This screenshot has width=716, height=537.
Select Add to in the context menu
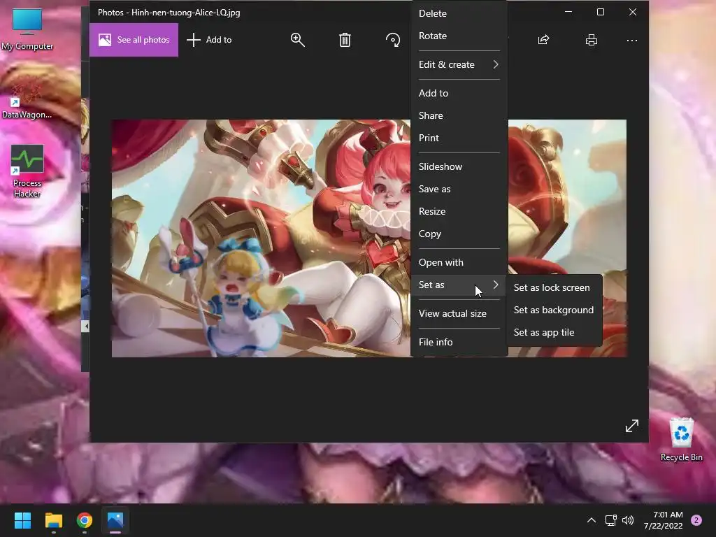pyautogui.click(x=459, y=93)
